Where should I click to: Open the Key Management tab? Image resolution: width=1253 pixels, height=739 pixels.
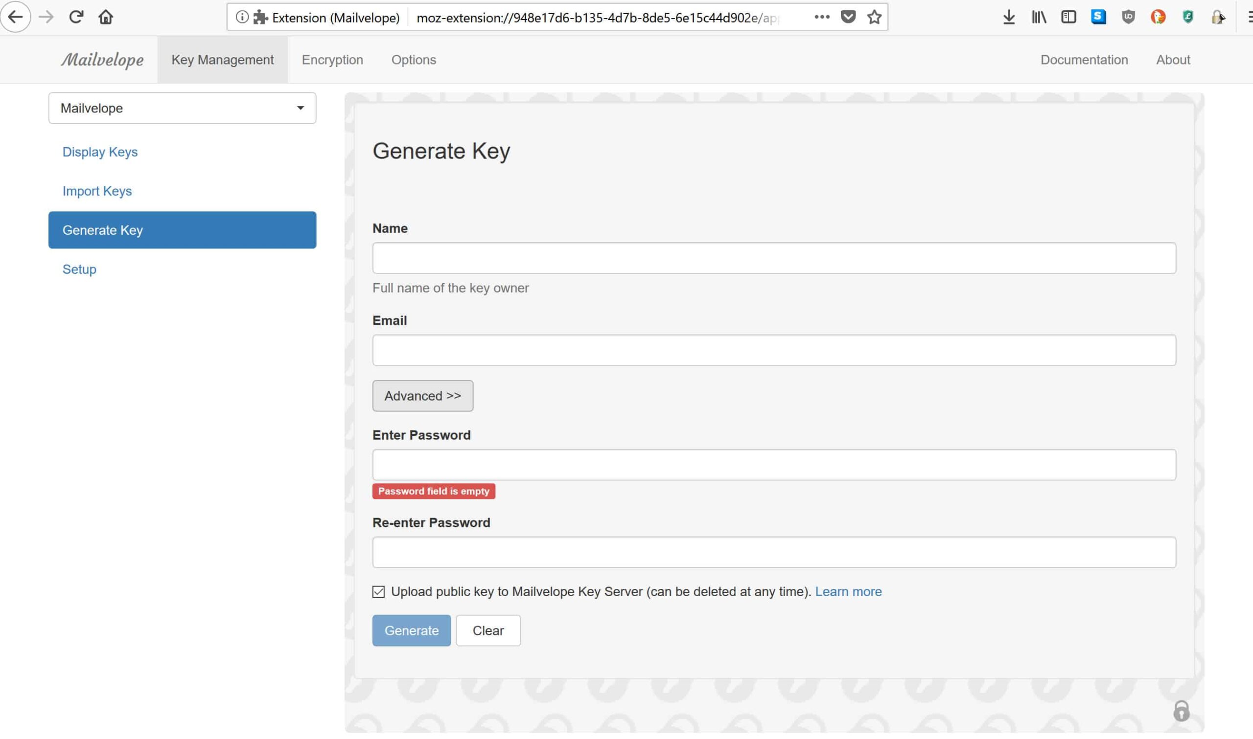tap(223, 60)
